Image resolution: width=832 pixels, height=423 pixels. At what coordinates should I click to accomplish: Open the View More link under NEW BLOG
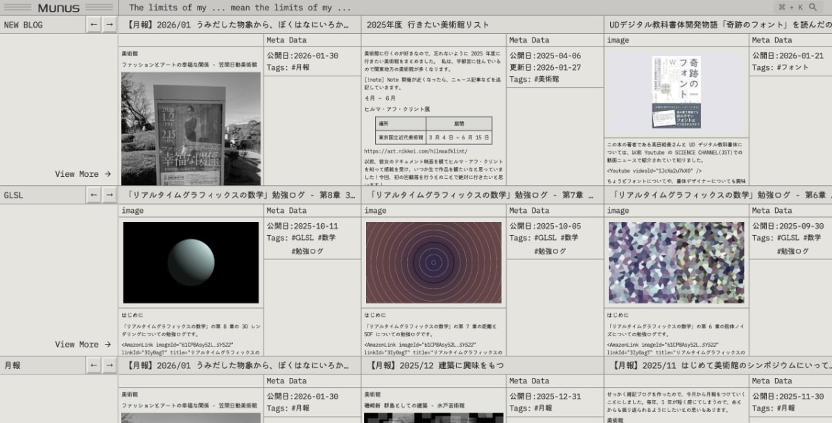[x=78, y=173]
